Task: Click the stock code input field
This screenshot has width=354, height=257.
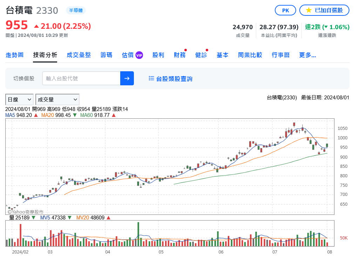Action: tap(81, 78)
